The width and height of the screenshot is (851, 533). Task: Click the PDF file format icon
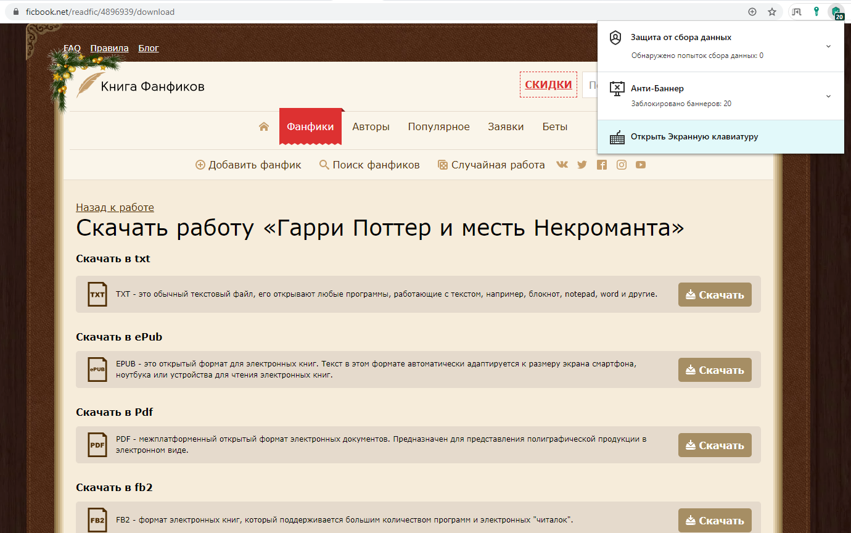[x=97, y=445]
